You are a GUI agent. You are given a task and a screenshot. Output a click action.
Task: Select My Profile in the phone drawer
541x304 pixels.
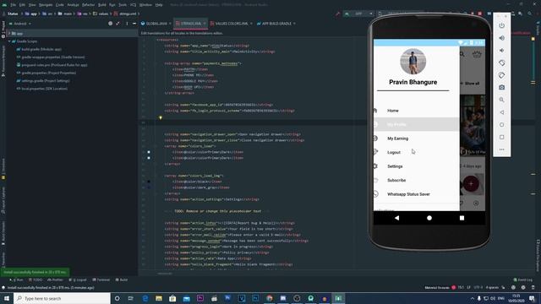[x=416, y=124]
